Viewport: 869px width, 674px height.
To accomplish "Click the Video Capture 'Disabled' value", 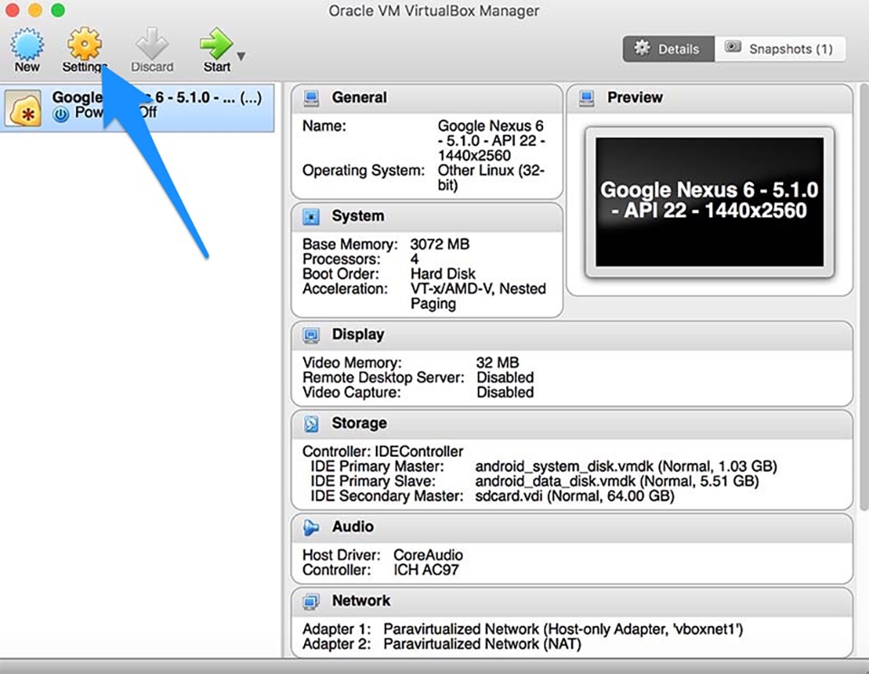I will [505, 392].
